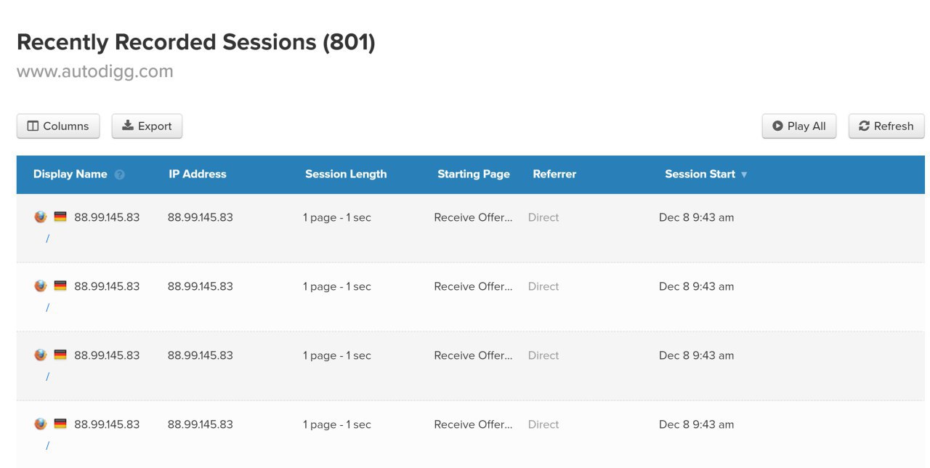This screenshot has width=930, height=468.
Task: Sort by IP Address column header
Action: 198,174
